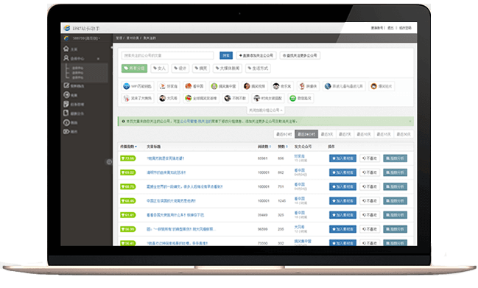The width and height of the screenshot is (478, 288).
Task: Click the blue 搜索 button
Action: tap(226, 55)
